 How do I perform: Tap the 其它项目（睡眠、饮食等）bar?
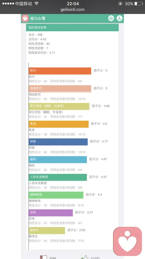pos(59,106)
